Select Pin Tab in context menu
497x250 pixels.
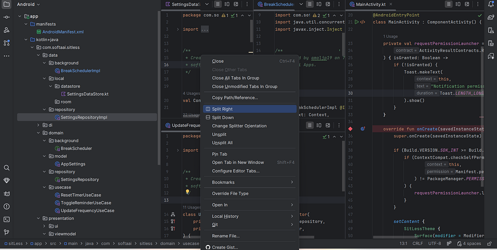click(x=250, y=154)
